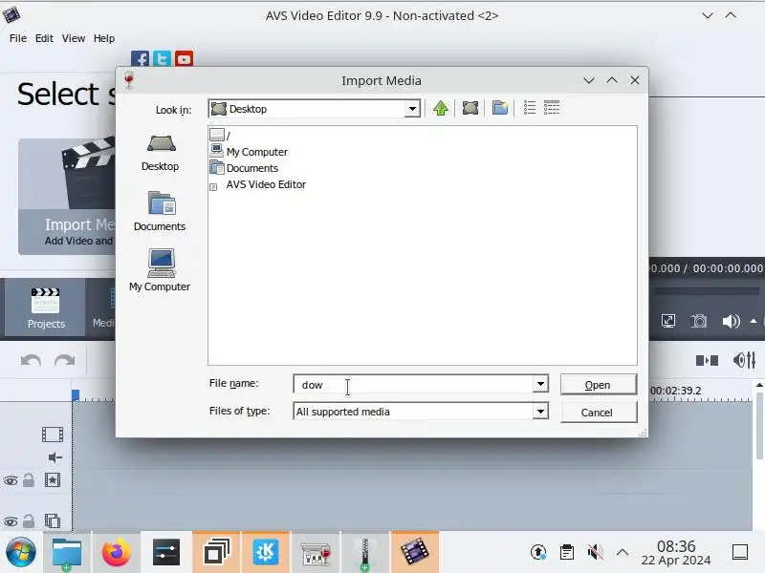Open the file manager from taskbar
The width and height of the screenshot is (765, 573).
(67, 553)
